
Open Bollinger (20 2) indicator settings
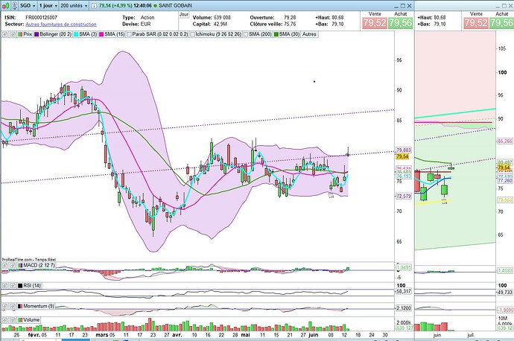coord(55,34)
